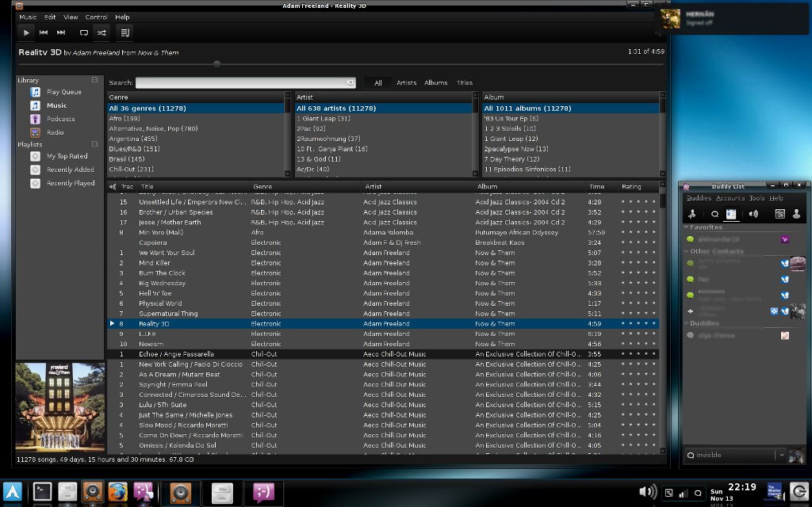Viewport: 812px width, 507px height.
Task: Collapse the Library section in sidebar
Action: pyautogui.click(x=95, y=80)
